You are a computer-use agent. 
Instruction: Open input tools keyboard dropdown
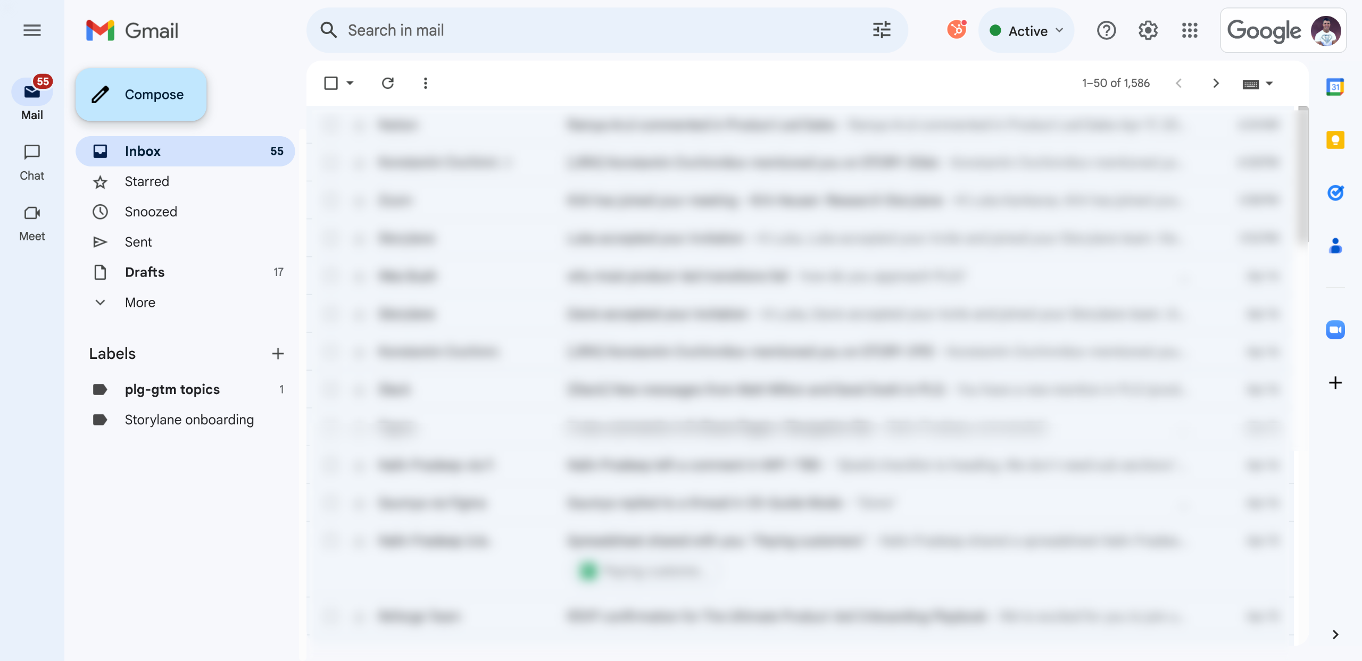tap(1269, 83)
